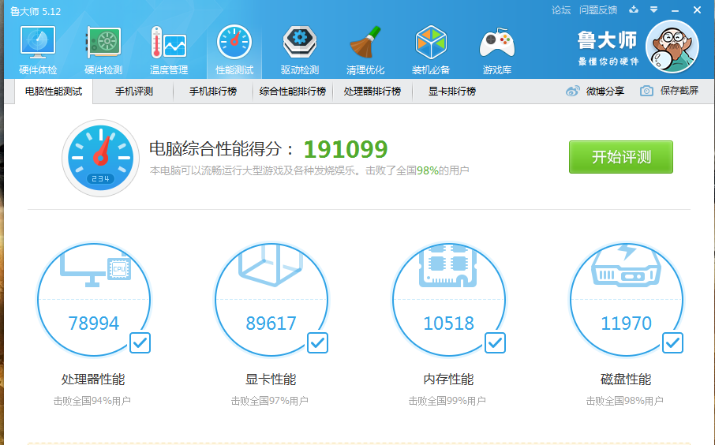
Task: Switch to the 手机评测 tab
Action: tap(133, 92)
